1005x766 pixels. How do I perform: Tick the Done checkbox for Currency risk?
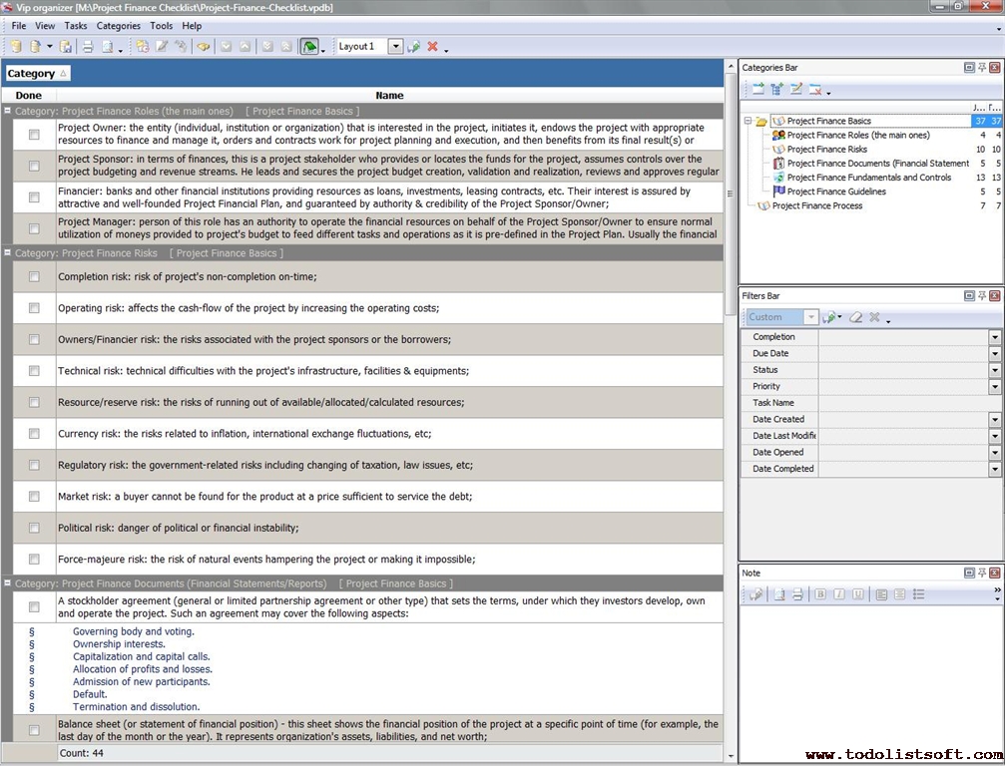point(34,434)
